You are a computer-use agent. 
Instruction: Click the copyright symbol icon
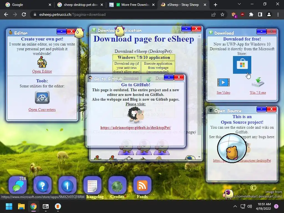(253, 188)
